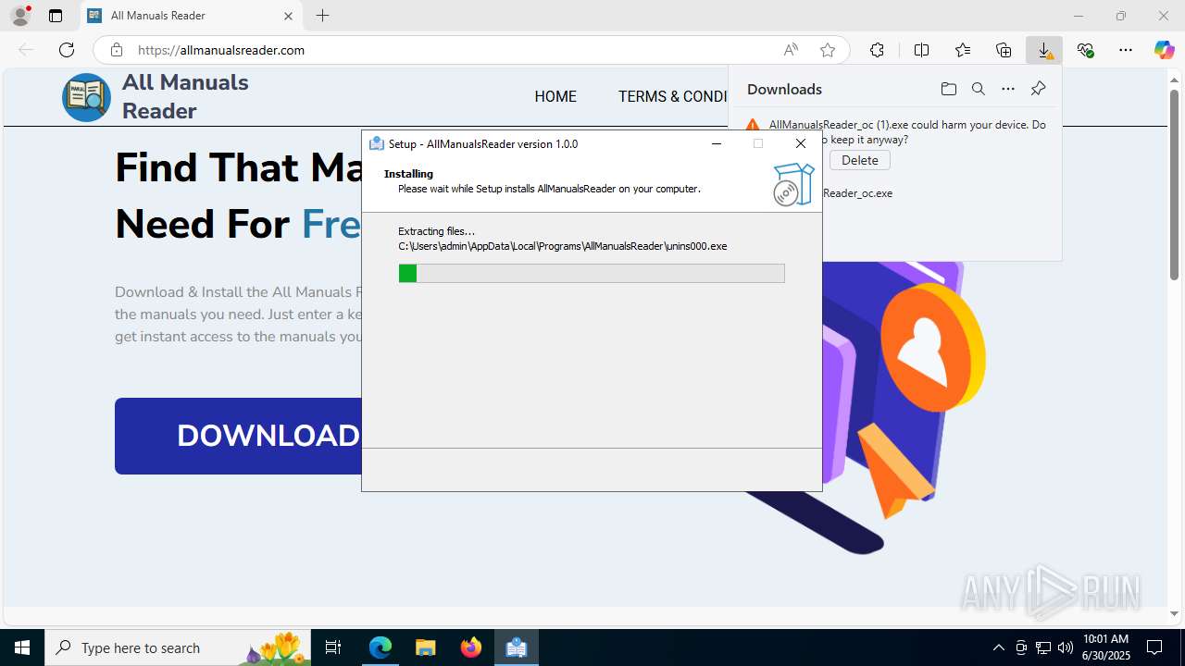Viewport: 1185px width, 666px height.
Task: Open the Windows Start menu
Action: coord(22,647)
